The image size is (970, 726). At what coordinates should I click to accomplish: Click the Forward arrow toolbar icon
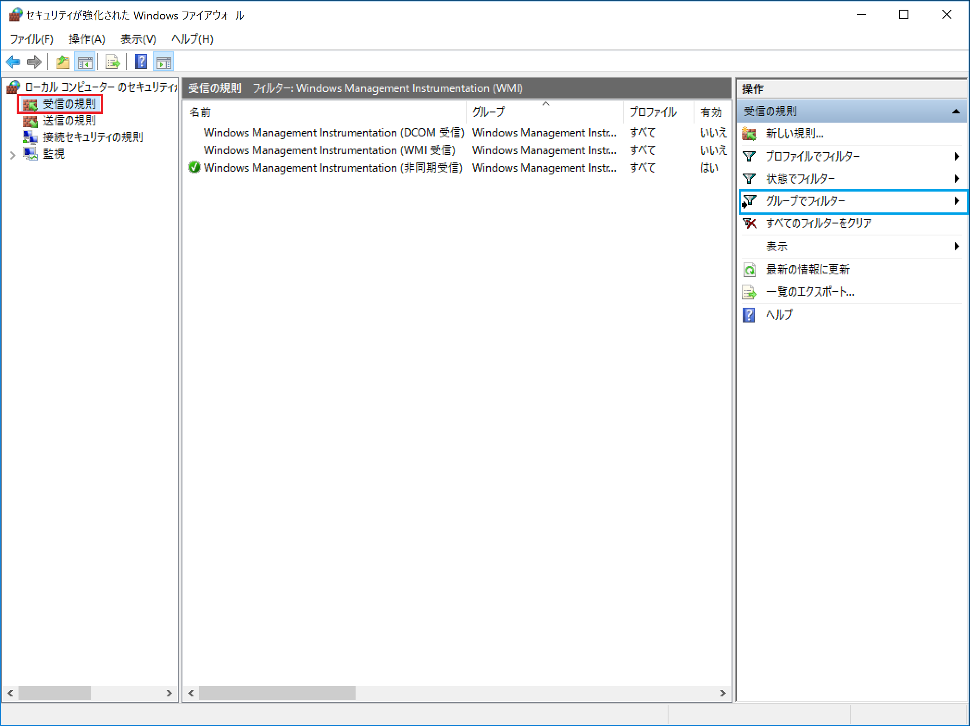point(34,62)
